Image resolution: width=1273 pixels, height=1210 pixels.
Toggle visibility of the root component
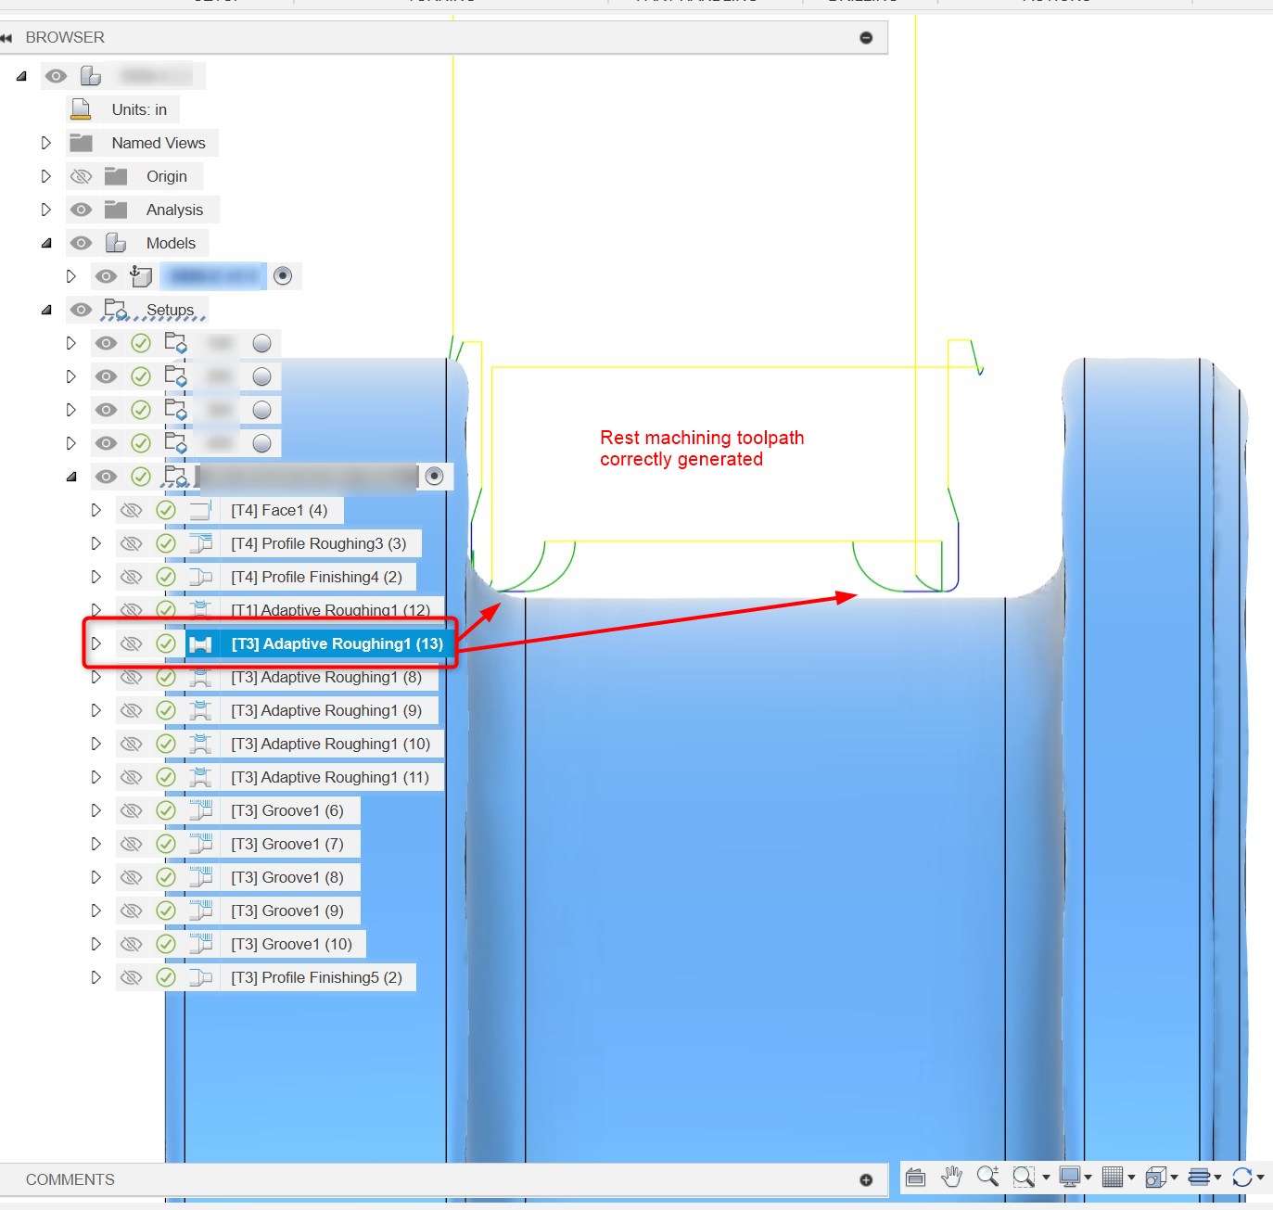(57, 76)
